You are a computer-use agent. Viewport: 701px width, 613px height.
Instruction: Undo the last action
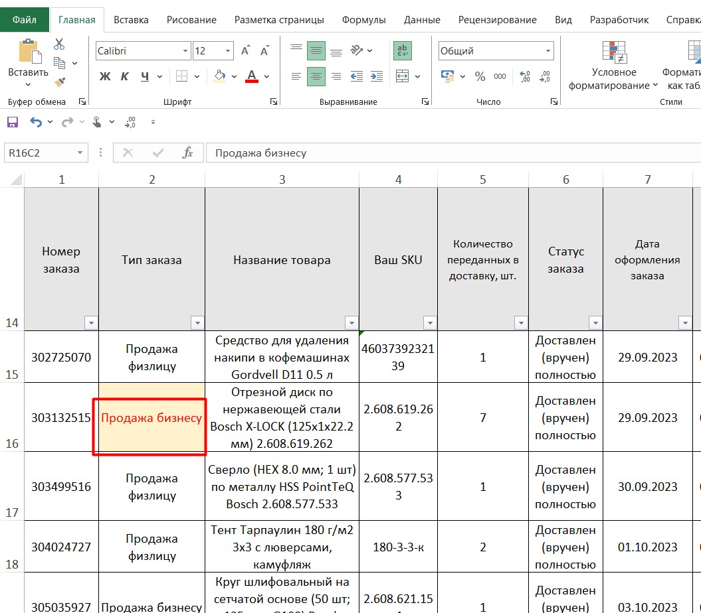tap(35, 122)
